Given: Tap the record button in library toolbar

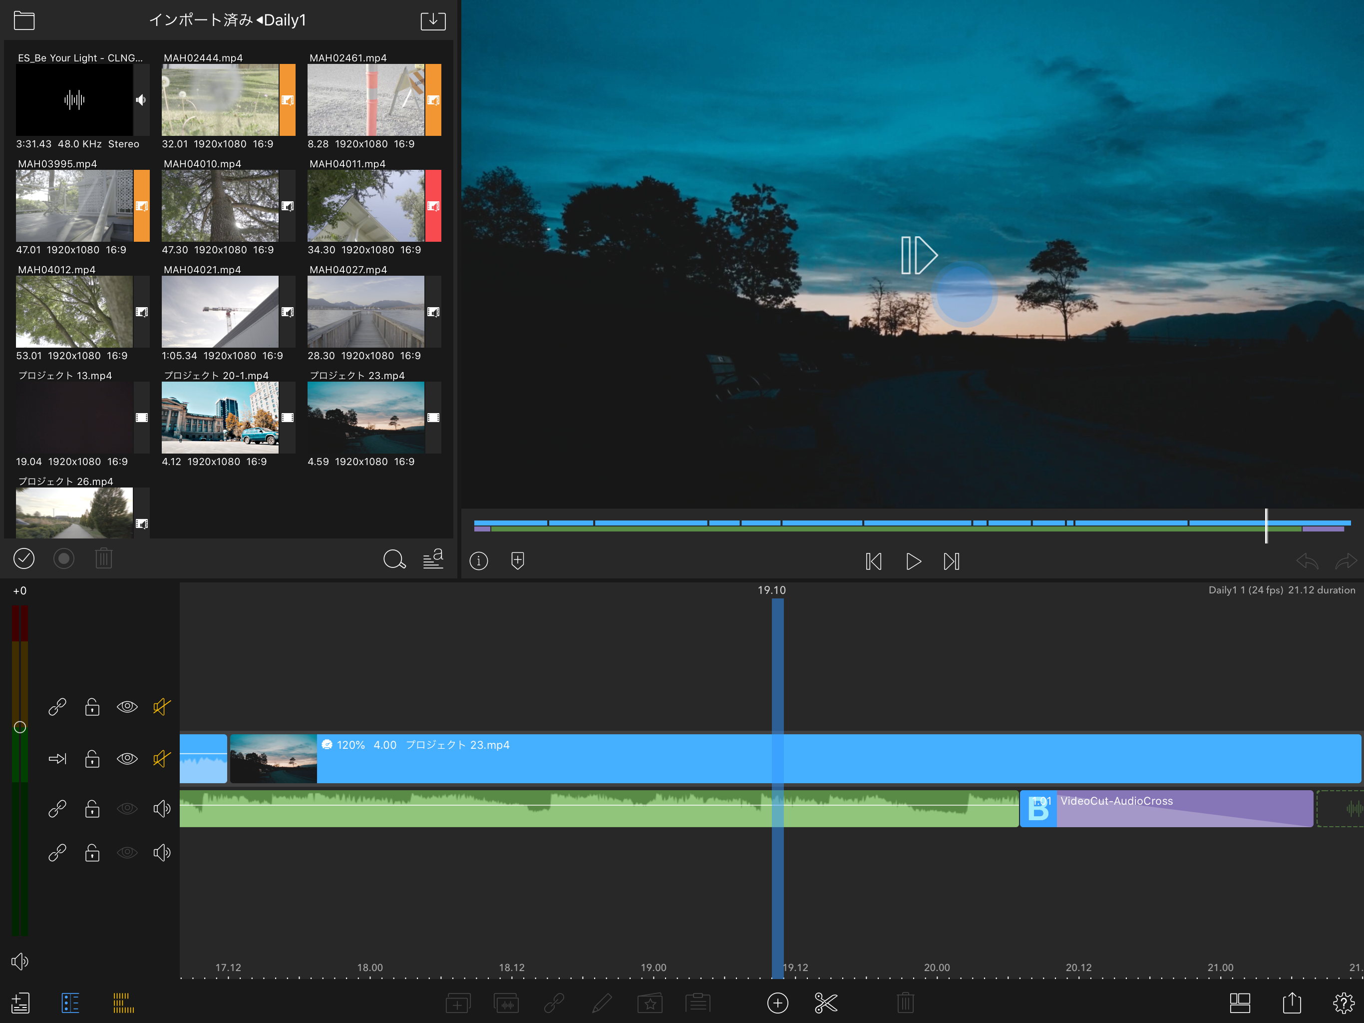Looking at the screenshot, I should point(63,558).
